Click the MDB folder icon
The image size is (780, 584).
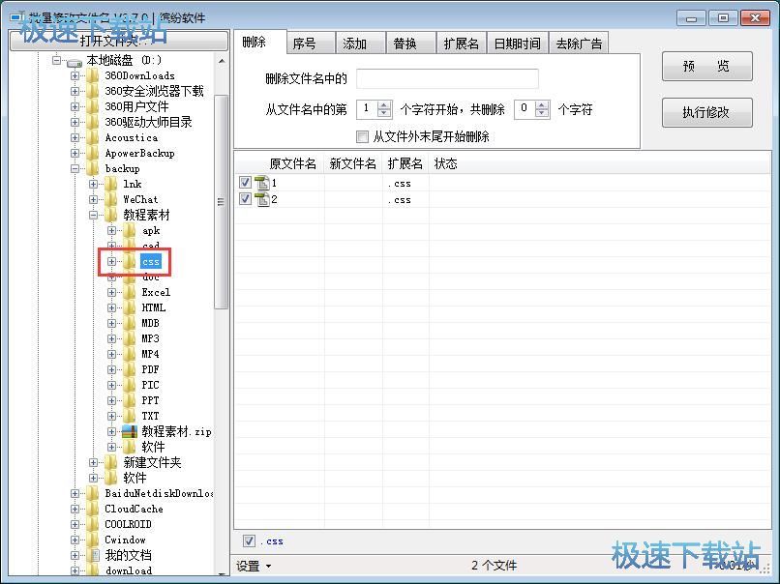130,323
